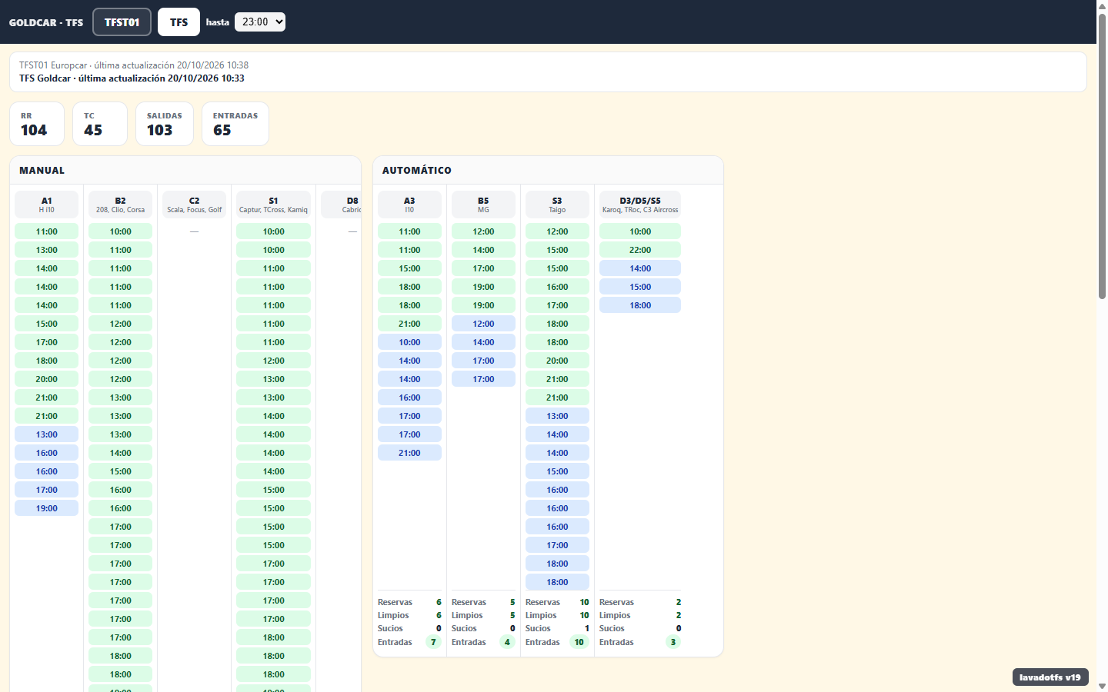Select the S1 Captur, TCross, Kamiq header

coord(273,205)
